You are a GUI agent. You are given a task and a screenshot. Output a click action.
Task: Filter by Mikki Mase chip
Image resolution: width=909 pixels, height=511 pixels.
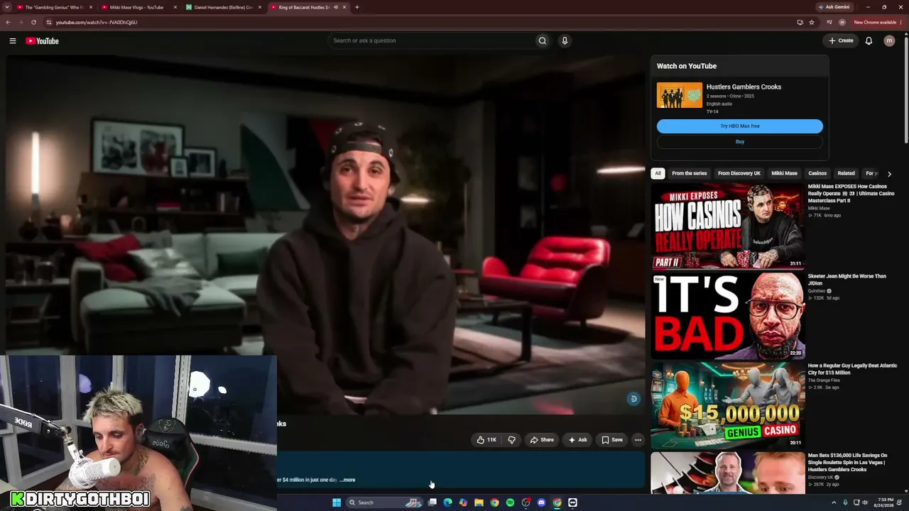[x=785, y=173]
